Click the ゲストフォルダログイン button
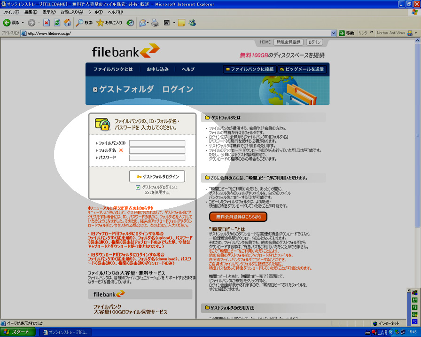The width and height of the screenshot is (421, 337). [x=157, y=176]
